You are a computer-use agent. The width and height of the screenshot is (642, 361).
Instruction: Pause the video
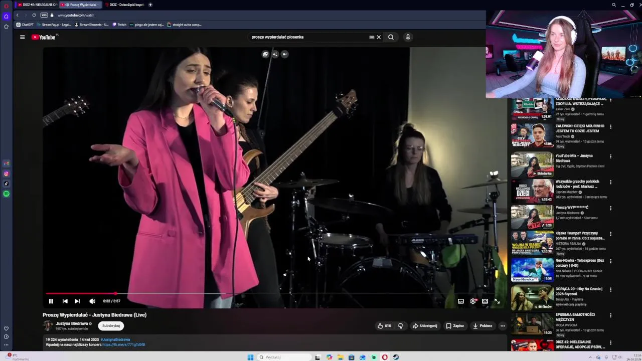tap(51, 301)
